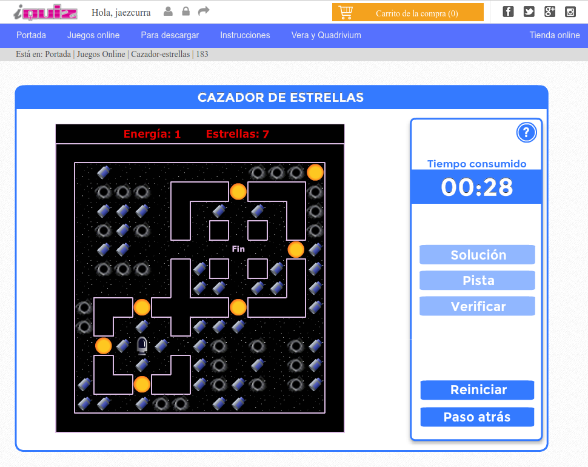Open Vera y Quadrivium menu item

(326, 35)
